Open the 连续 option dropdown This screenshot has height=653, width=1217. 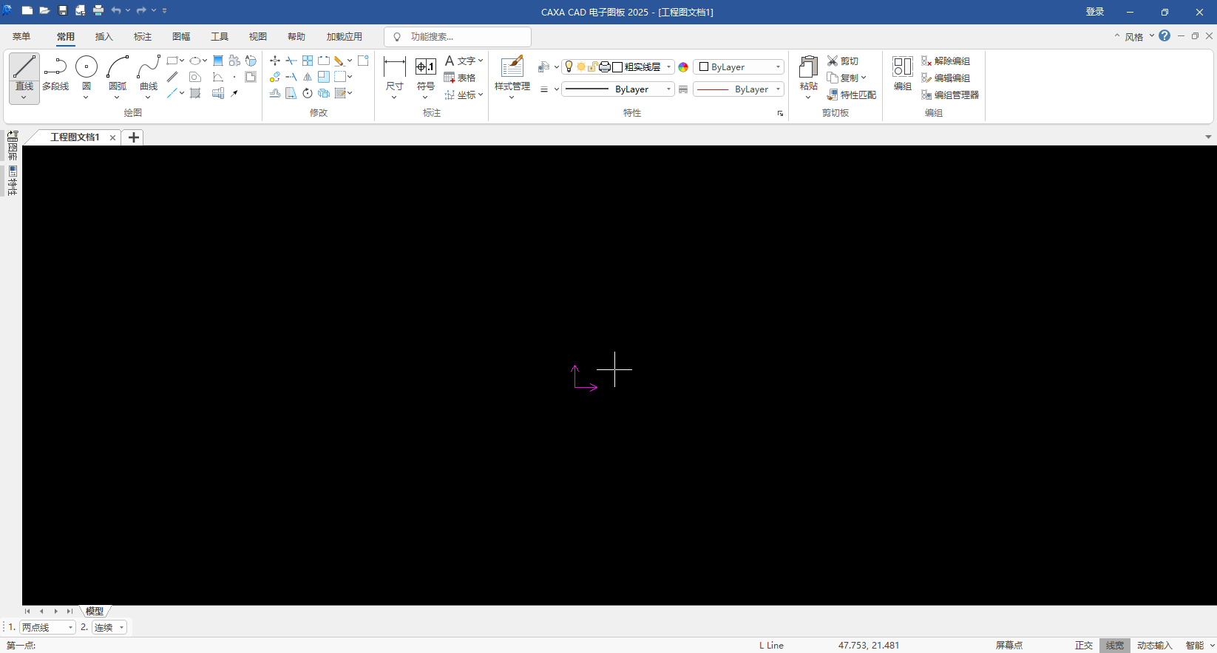tap(121, 628)
